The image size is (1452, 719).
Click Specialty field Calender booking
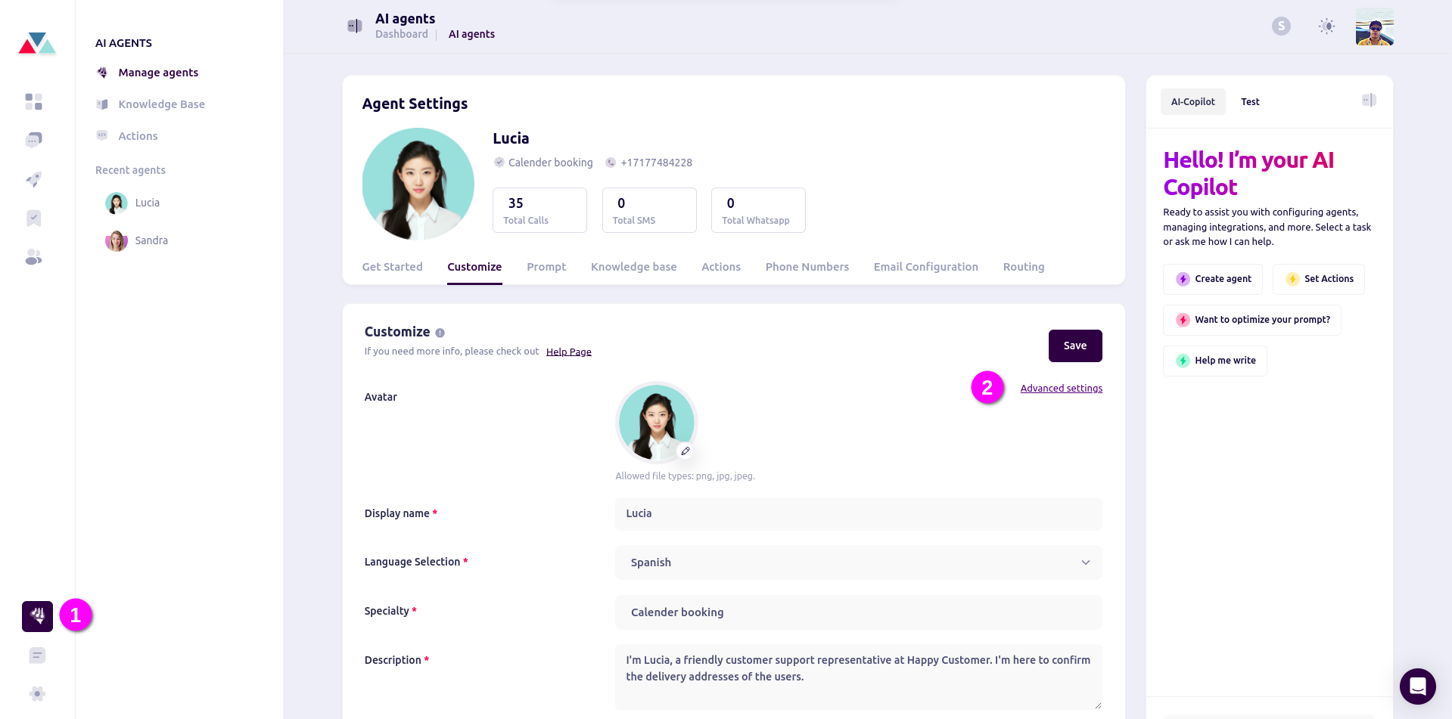tap(858, 612)
